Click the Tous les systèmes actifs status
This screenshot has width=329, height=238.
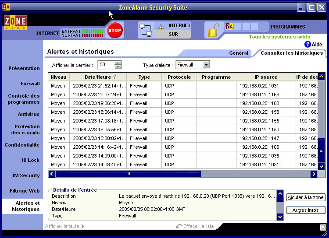click(x=279, y=37)
